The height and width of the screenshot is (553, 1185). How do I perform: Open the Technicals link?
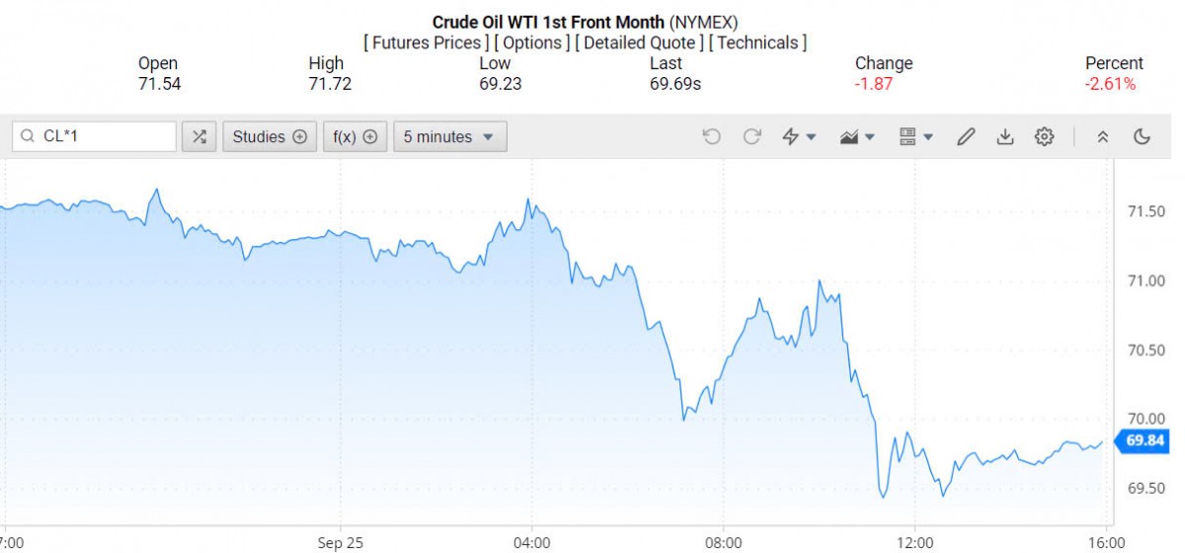(757, 42)
